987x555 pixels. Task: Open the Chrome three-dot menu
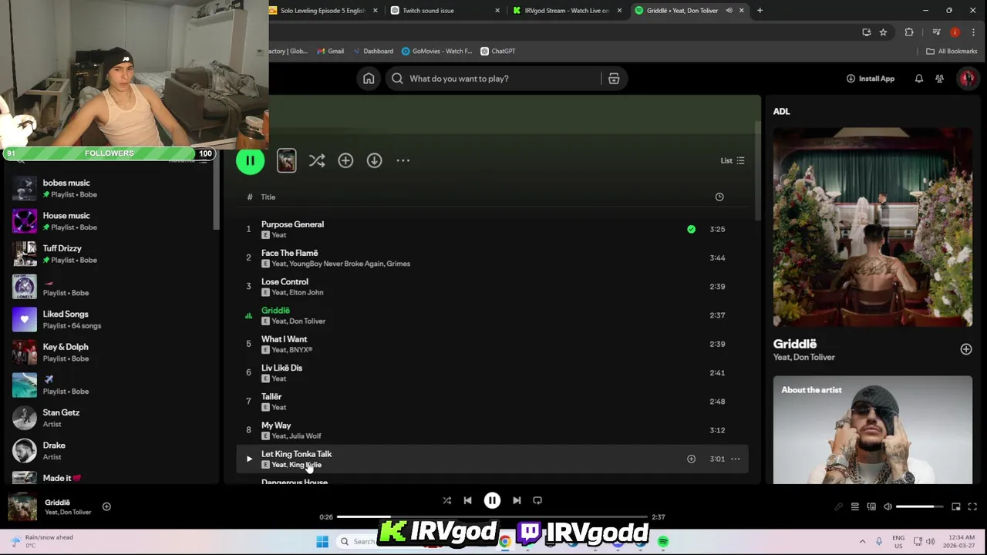[973, 32]
